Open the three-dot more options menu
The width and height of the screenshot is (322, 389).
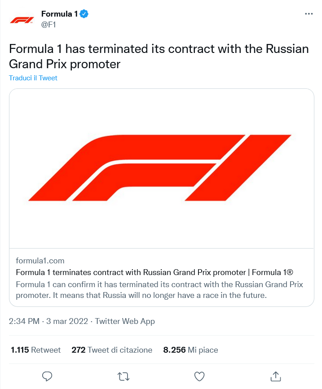coord(309,14)
